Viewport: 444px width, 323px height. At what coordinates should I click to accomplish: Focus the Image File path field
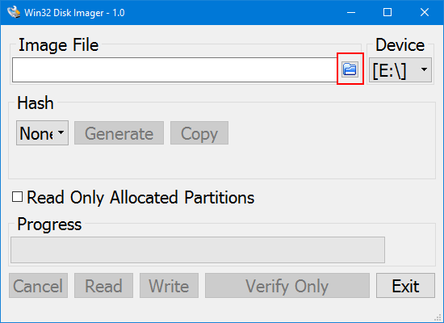[x=174, y=70]
